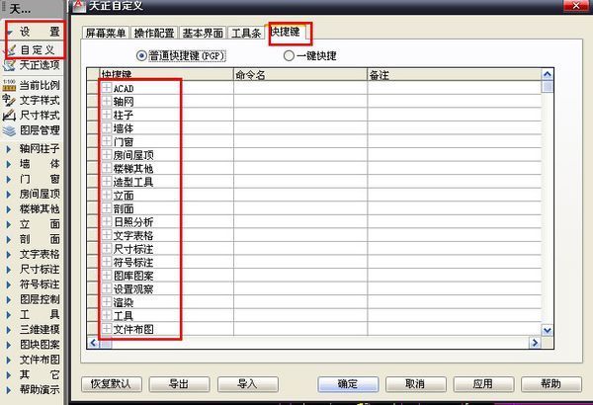
Task: Expand 房间屋顶 menu in sidebar
Action: [9, 194]
